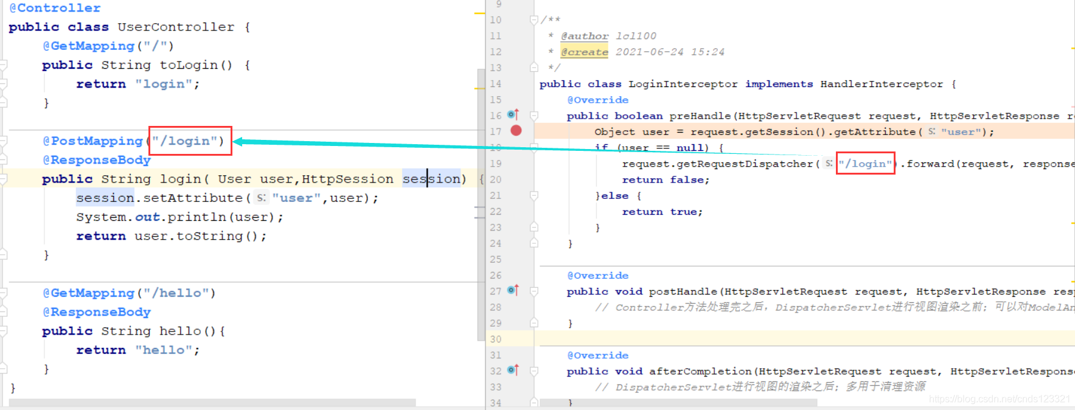
Task: Click the HttpSession parameter type
Action: (347, 179)
